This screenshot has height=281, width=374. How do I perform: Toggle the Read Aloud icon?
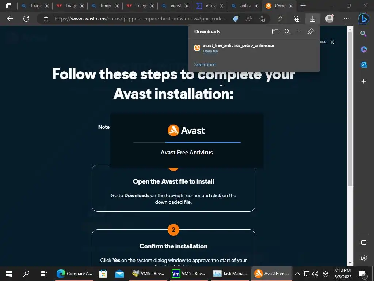(x=249, y=19)
